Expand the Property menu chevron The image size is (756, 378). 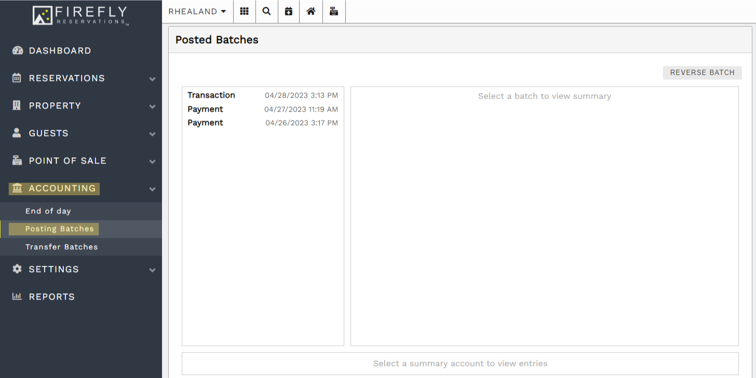[x=152, y=106]
